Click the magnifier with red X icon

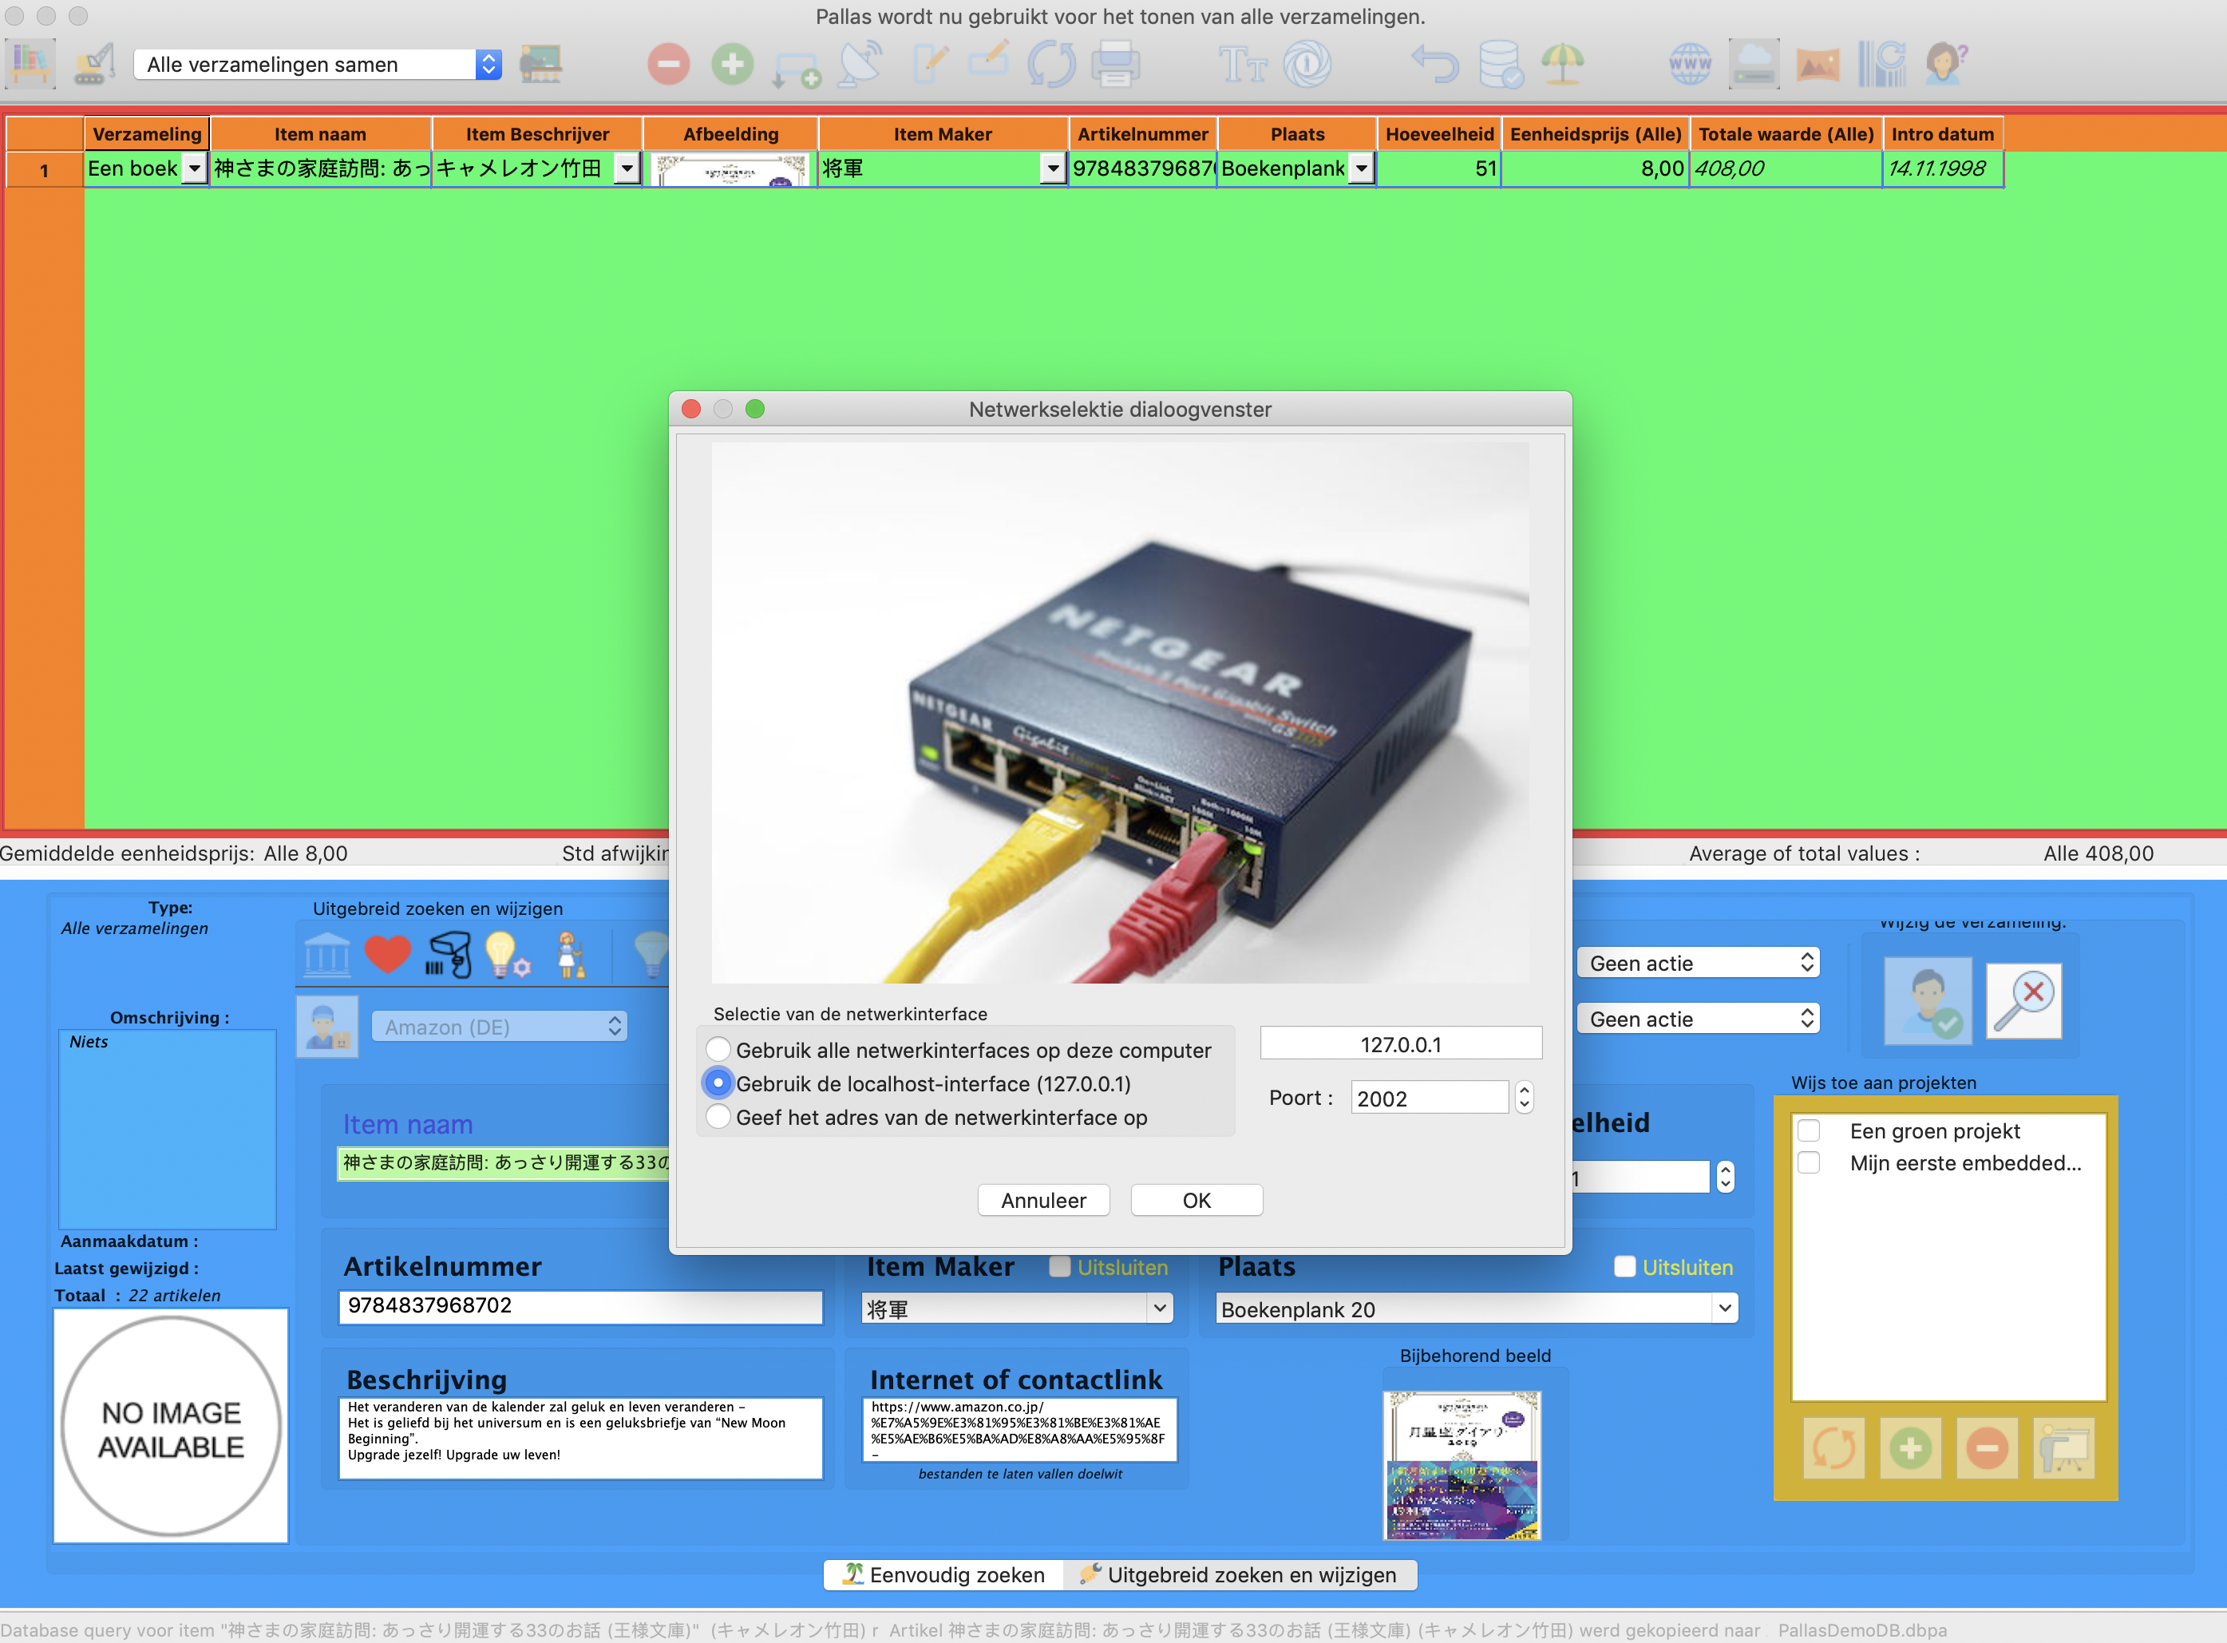click(2023, 1000)
